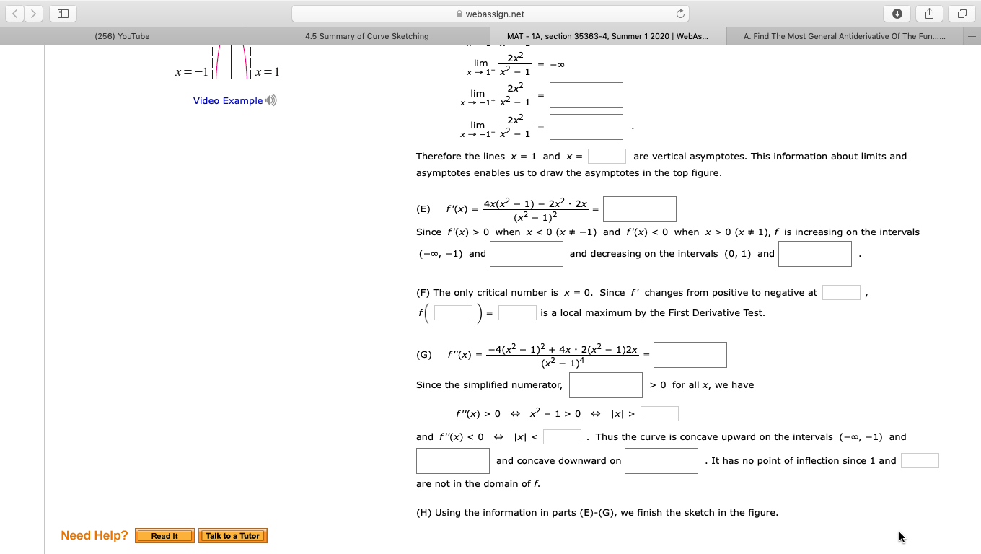
Task: Switch to the YouTube tab
Action: pyautogui.click(x=123, y=35)
